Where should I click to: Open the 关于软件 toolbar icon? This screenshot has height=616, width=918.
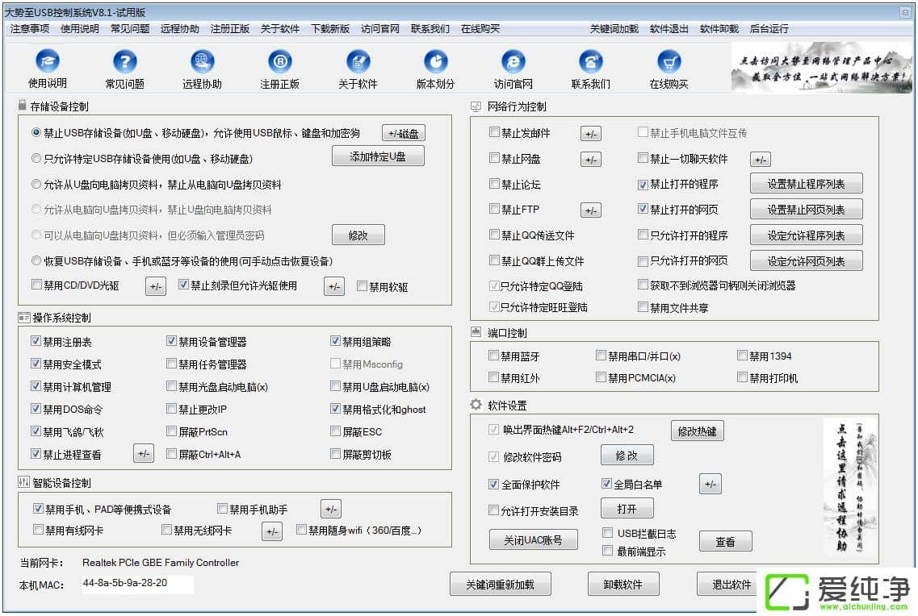pyautogui.click(x=358, y=61)
